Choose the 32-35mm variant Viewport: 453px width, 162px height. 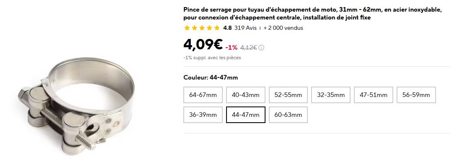(331, 95)
